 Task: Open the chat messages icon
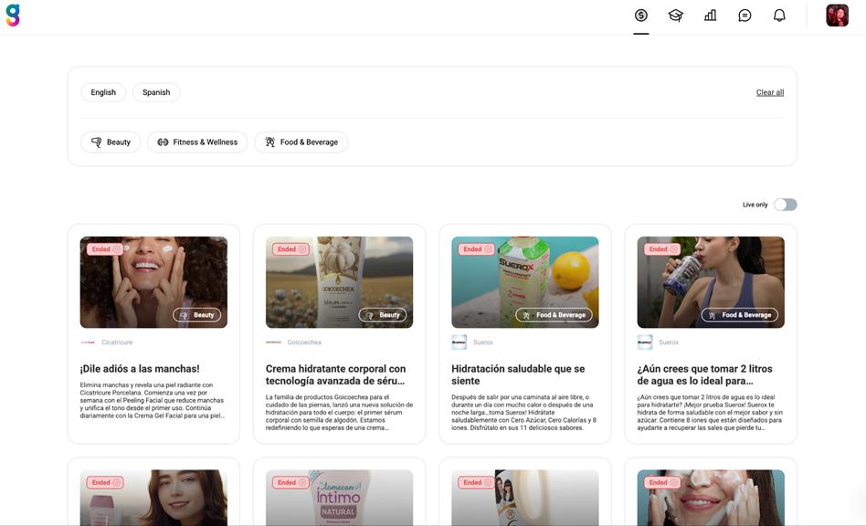coord(745,16)
